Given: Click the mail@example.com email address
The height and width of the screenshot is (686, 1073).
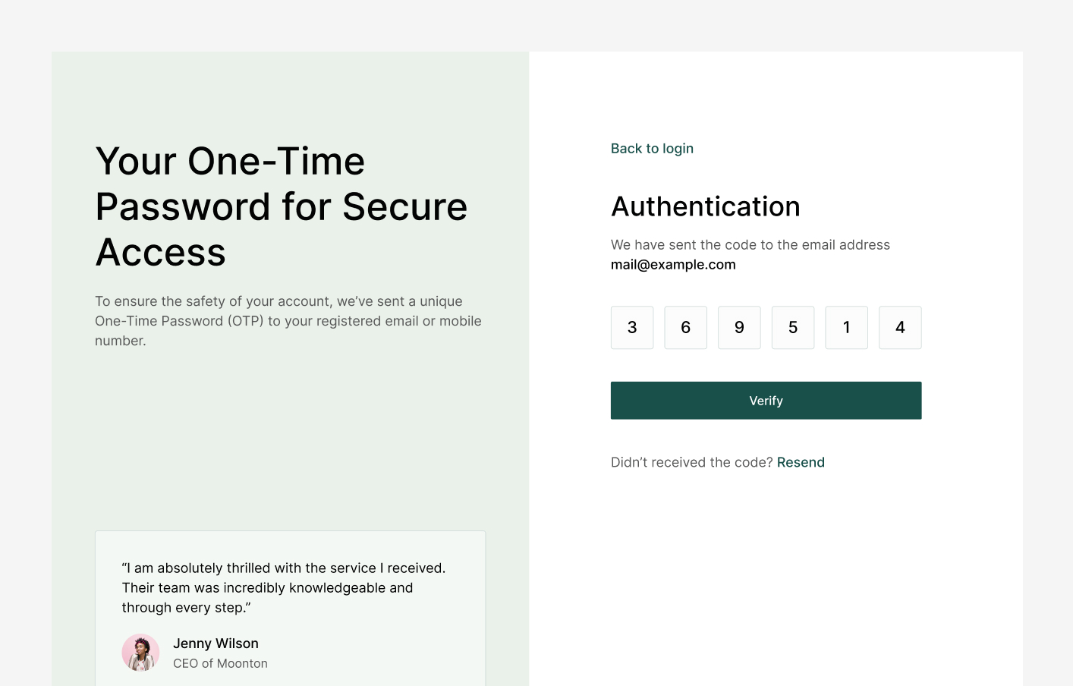Looking at the screenshot, I should (x=673, y=265).
